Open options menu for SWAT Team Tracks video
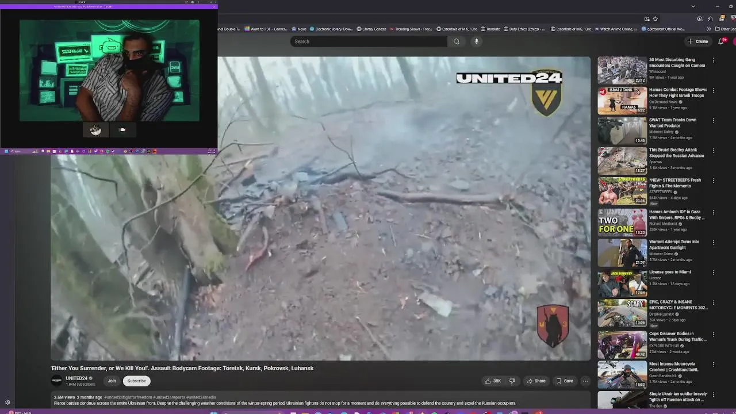 (714, 120)
